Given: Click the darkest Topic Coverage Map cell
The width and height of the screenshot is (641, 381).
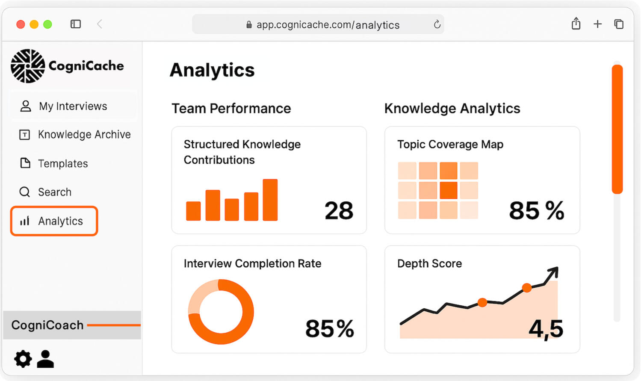Looking at the screenshot, I should click(x=449, y=190).
